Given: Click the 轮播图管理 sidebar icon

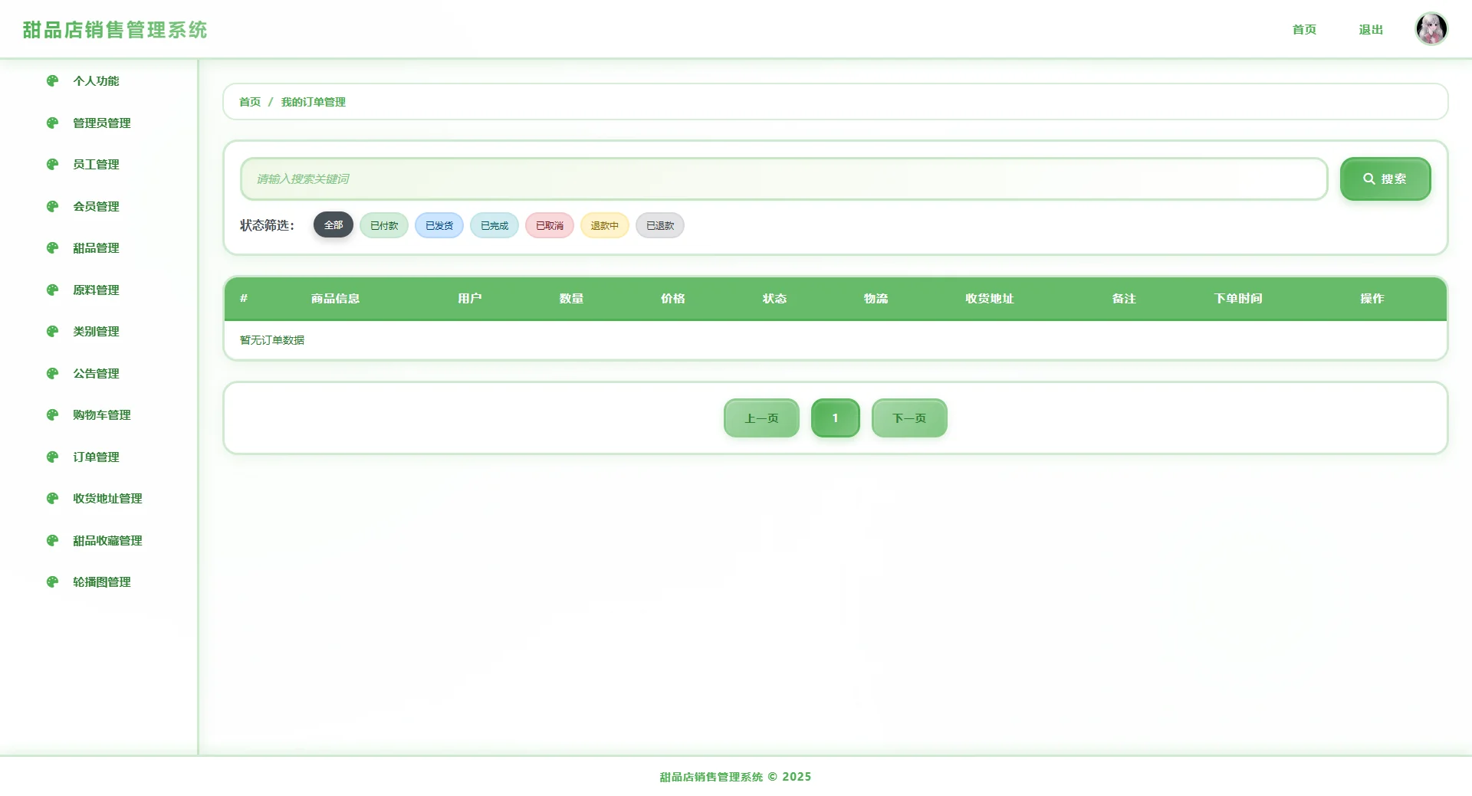Looking at the screenshot, I should (x=52, y=581).
